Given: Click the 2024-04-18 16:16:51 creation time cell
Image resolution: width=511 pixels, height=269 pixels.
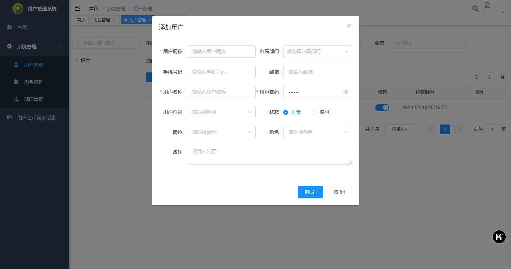Looking at the screenshot, I should tap(425, 107).
